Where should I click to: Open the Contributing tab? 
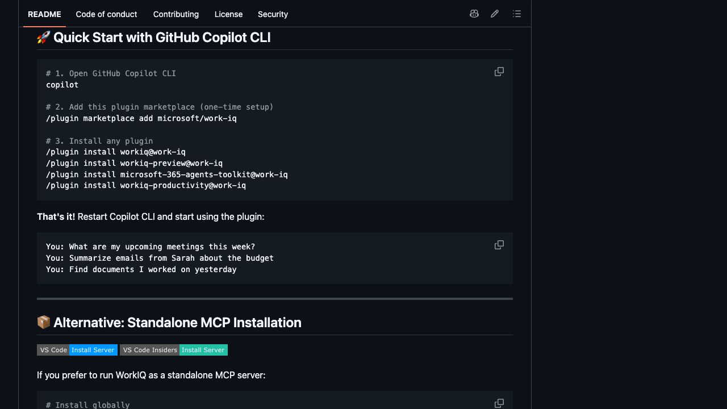(x=176, y=14)
